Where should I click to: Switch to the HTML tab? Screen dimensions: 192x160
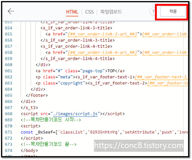pos(72,12)
